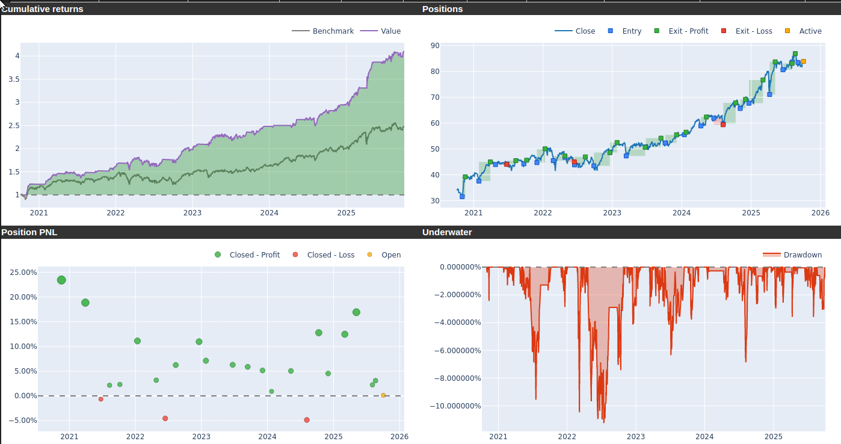Image resolution: width=841 pixels, height=444 pixels.
Task: Click the red Exit - Loss legend marker
Action: coord(724,31)
